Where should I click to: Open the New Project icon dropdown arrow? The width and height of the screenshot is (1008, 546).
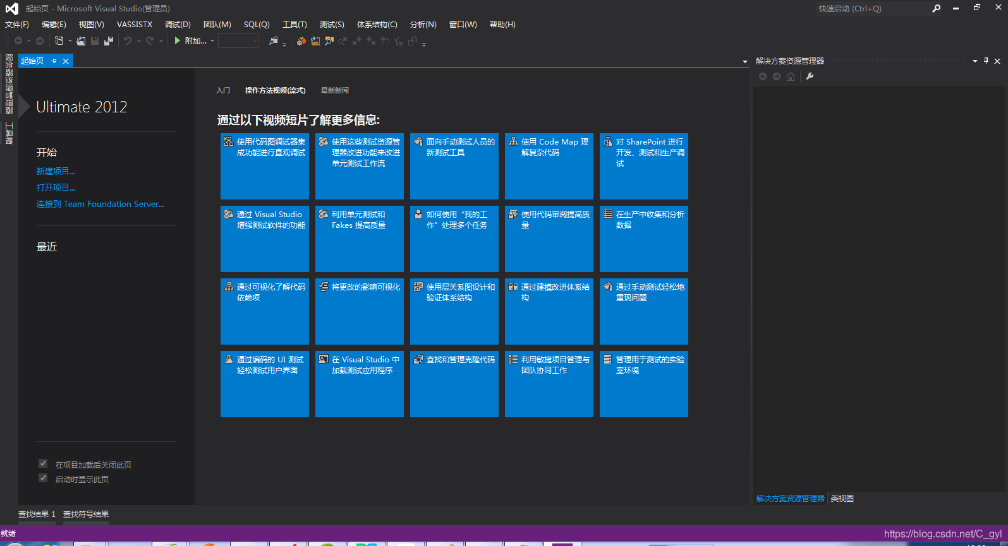point(70,41)
